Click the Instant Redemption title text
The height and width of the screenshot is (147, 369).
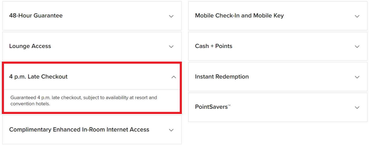(x=222, y=77)
